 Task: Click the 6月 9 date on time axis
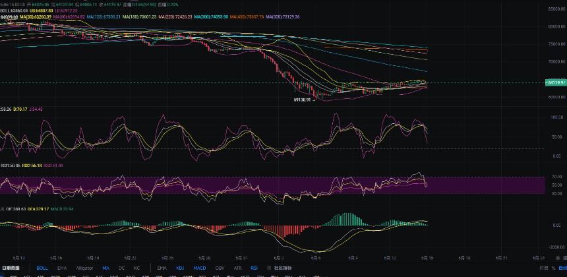click(x=353, y=258)
